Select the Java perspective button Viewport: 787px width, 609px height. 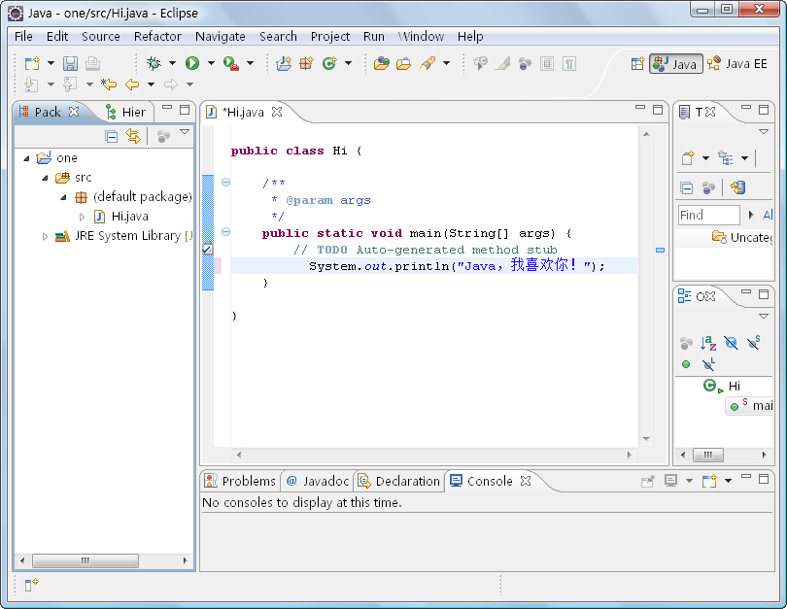676,63
